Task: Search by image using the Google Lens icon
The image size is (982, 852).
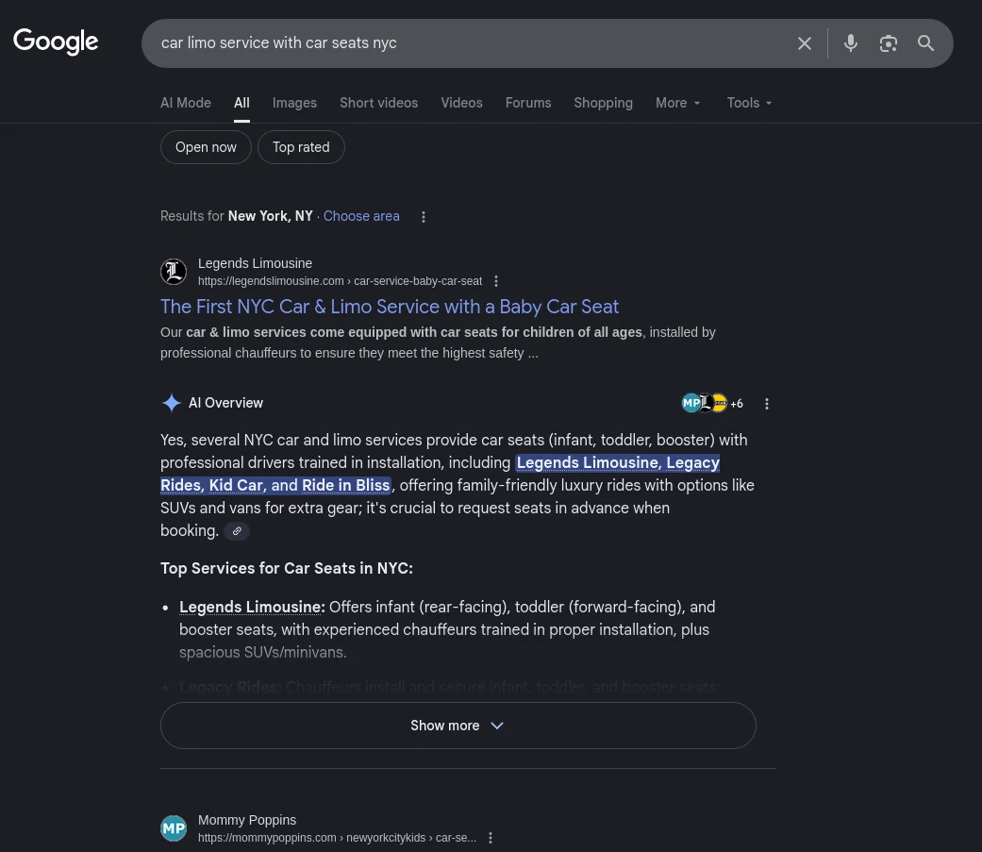Action: 888,42
